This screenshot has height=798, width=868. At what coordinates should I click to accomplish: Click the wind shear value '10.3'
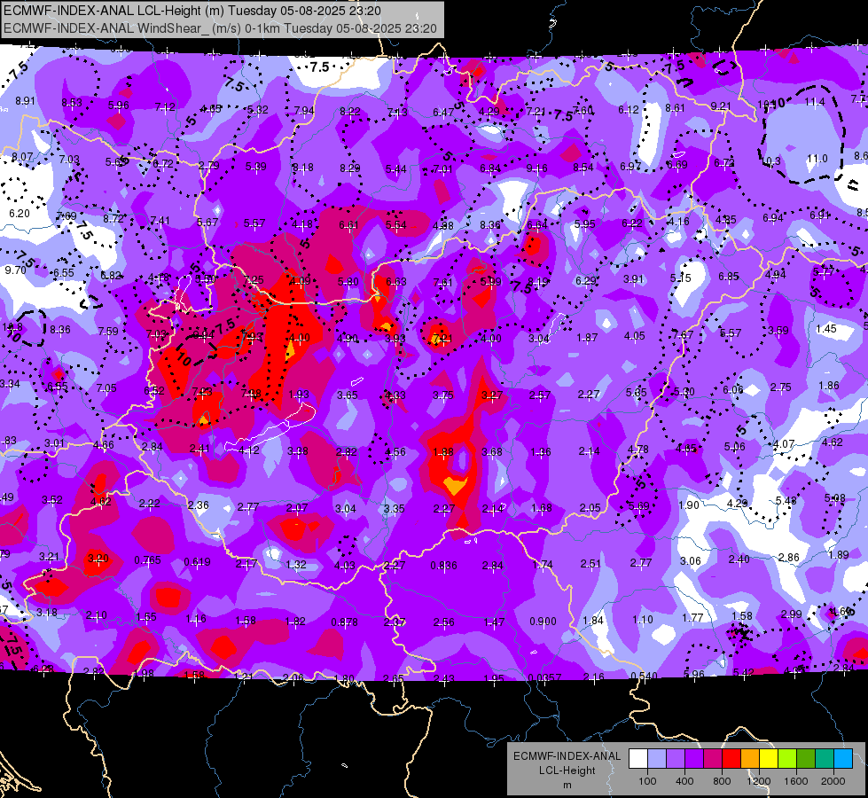770,161
